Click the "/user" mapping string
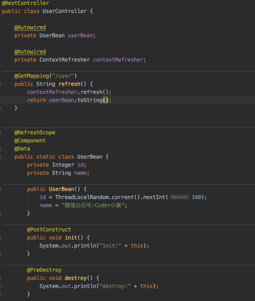Viewport: 255px width, 301px height. pyautogui.click(x=63, y=76)
